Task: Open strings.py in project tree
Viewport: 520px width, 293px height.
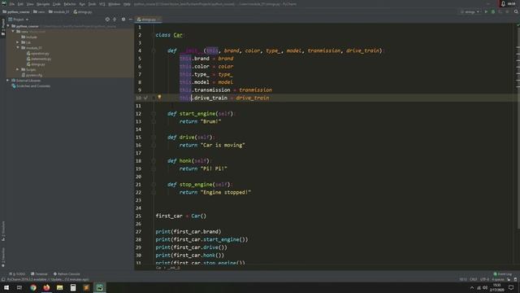Action: tap(36, 64)
